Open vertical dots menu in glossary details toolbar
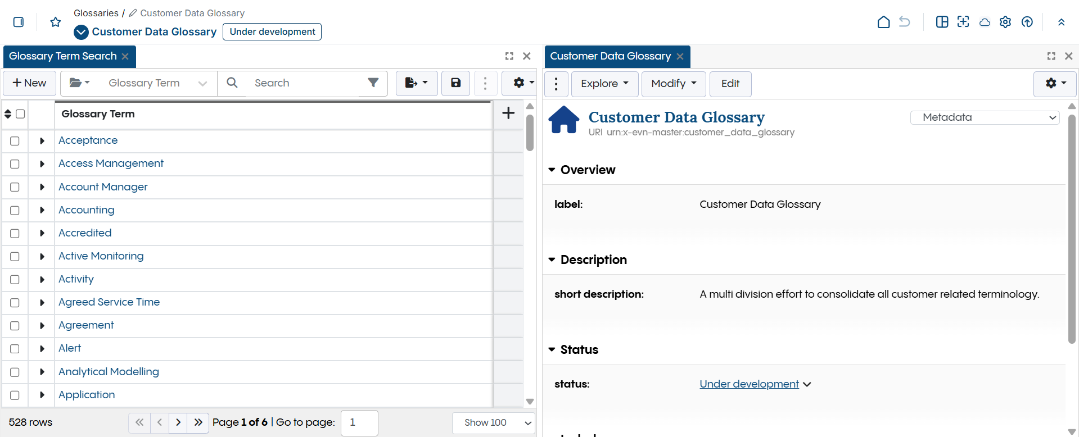1079x437 pixels. click(x=556, y=84)
